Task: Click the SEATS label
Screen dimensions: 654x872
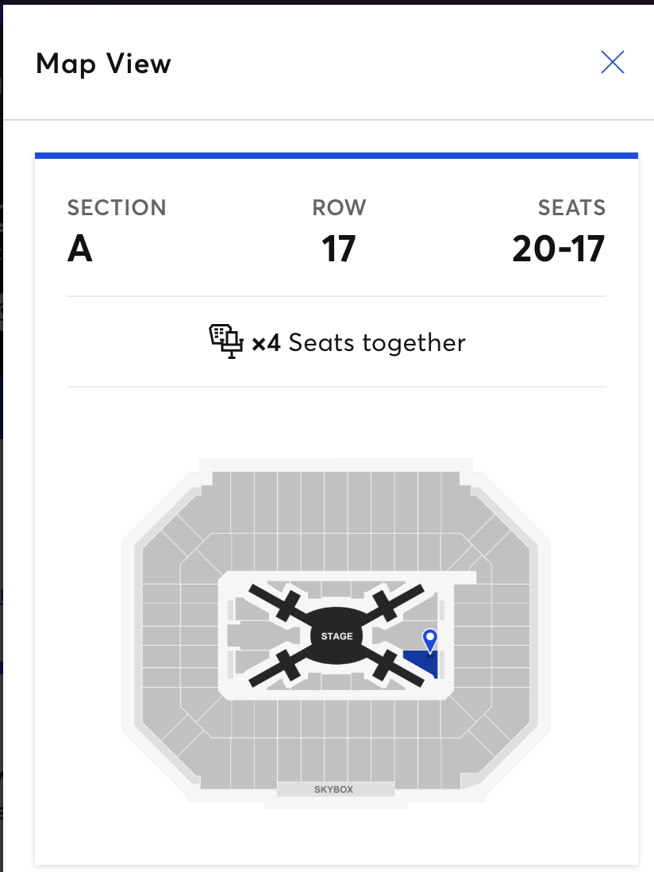Action: [571, 208]
